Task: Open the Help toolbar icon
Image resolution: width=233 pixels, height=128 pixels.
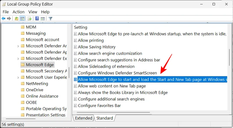Action: pos(37,19)
